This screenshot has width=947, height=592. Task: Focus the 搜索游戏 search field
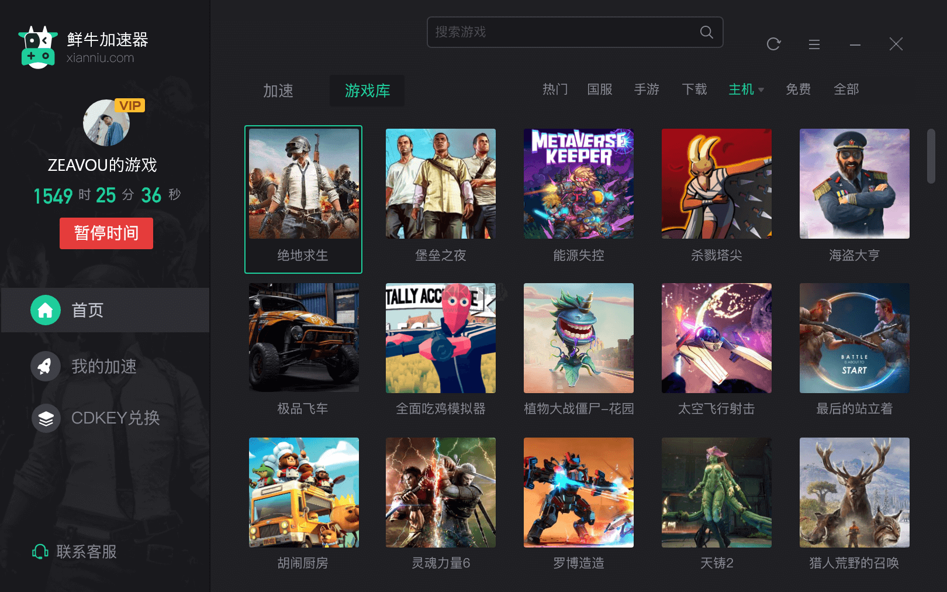[575, 32]
